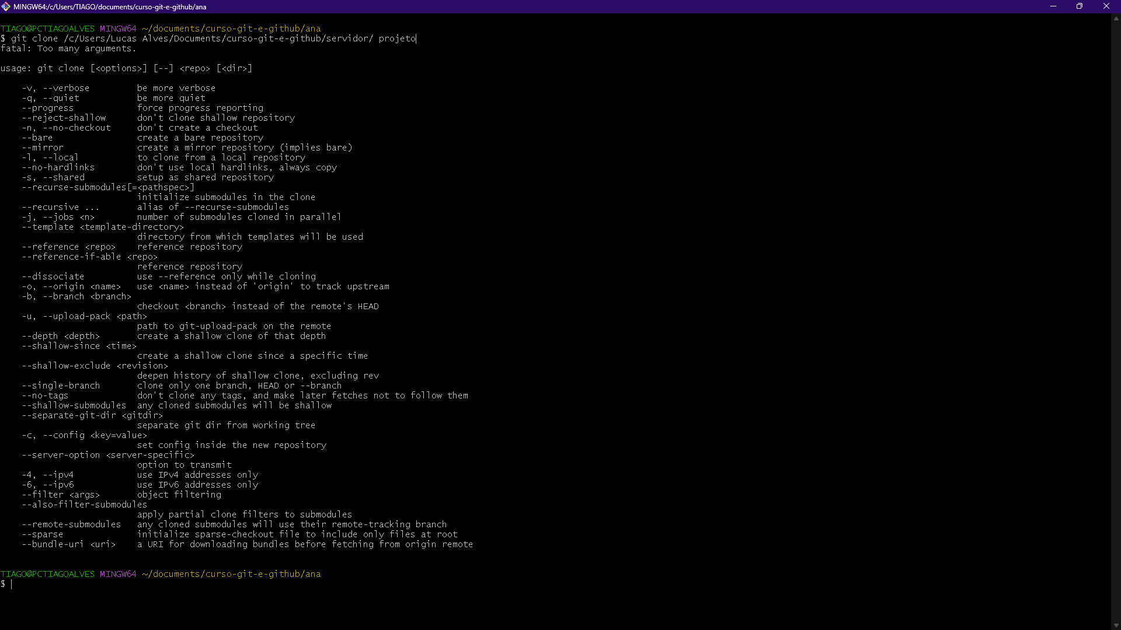The width and height of the screenshot is (1121, 630).
Task: Click '--template <template-directory>' text
Action: pos(103,227)
